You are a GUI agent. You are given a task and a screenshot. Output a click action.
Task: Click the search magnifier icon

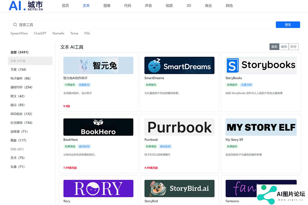[x=15, y=25]
